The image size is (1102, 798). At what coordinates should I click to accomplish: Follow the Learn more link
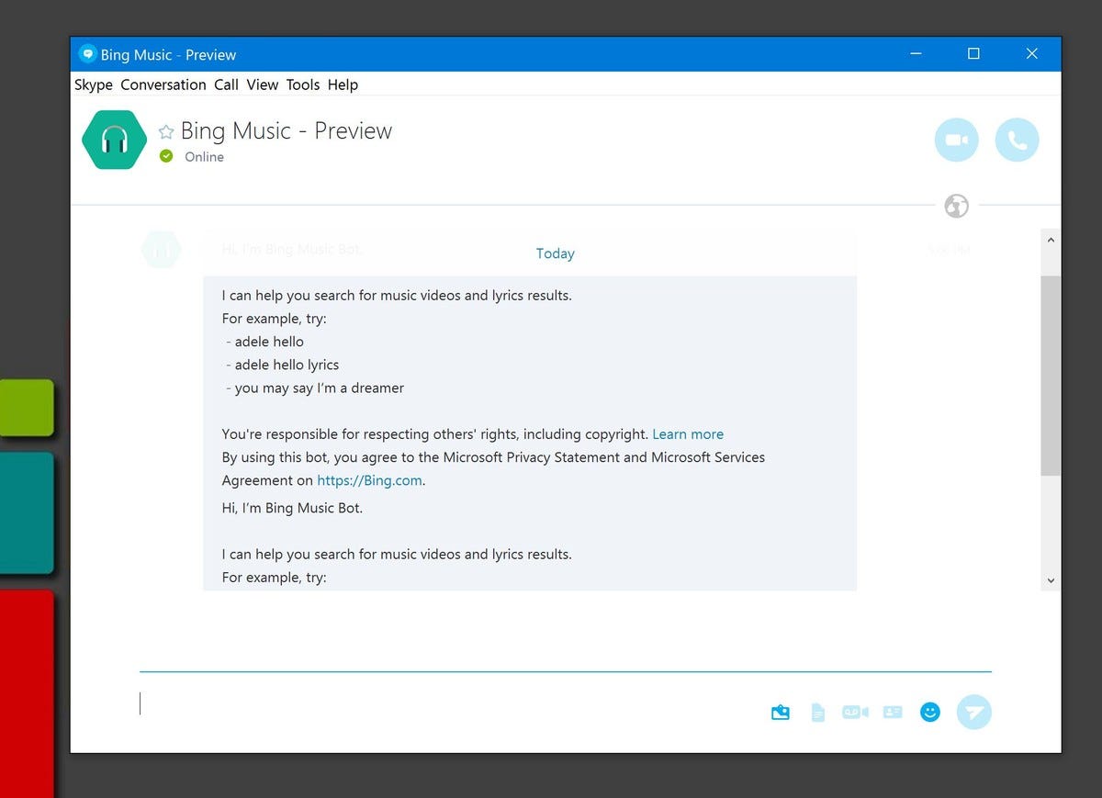(688, 434)
